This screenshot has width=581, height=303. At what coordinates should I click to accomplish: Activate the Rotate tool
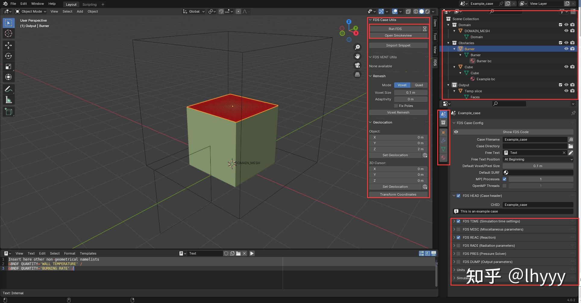(x=8, y=56)
